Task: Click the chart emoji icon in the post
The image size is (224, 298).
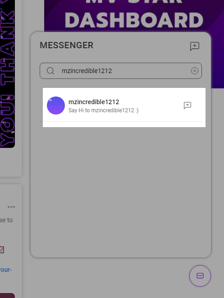Action: tap(2, 250)
